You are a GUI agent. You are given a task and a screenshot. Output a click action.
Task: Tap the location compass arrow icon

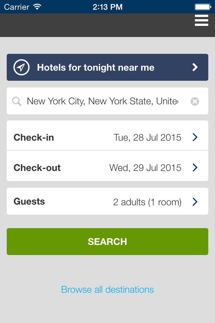[x=21, y=67]
